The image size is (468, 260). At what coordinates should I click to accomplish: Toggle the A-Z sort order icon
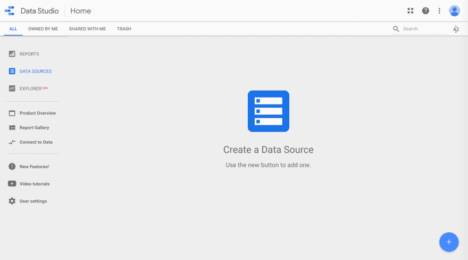(x=456, y=29)
